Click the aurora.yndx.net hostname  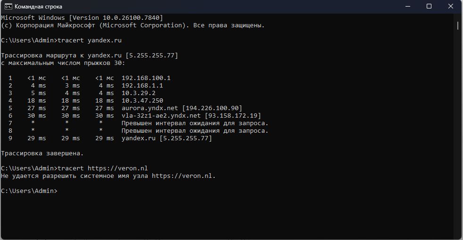click(x=148, y=108)
